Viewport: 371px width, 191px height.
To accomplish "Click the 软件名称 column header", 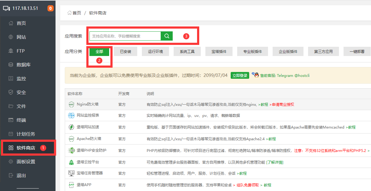I will pyautogui.click(x=75, y=94).
